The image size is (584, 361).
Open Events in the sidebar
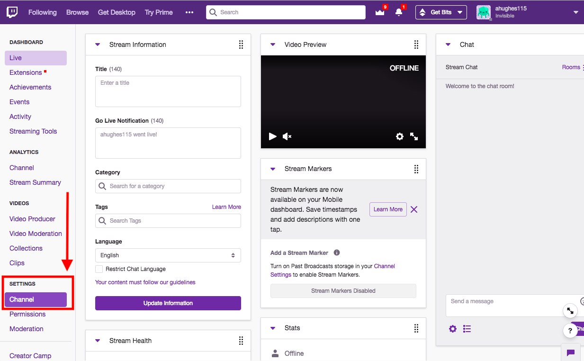pos(19,102)
